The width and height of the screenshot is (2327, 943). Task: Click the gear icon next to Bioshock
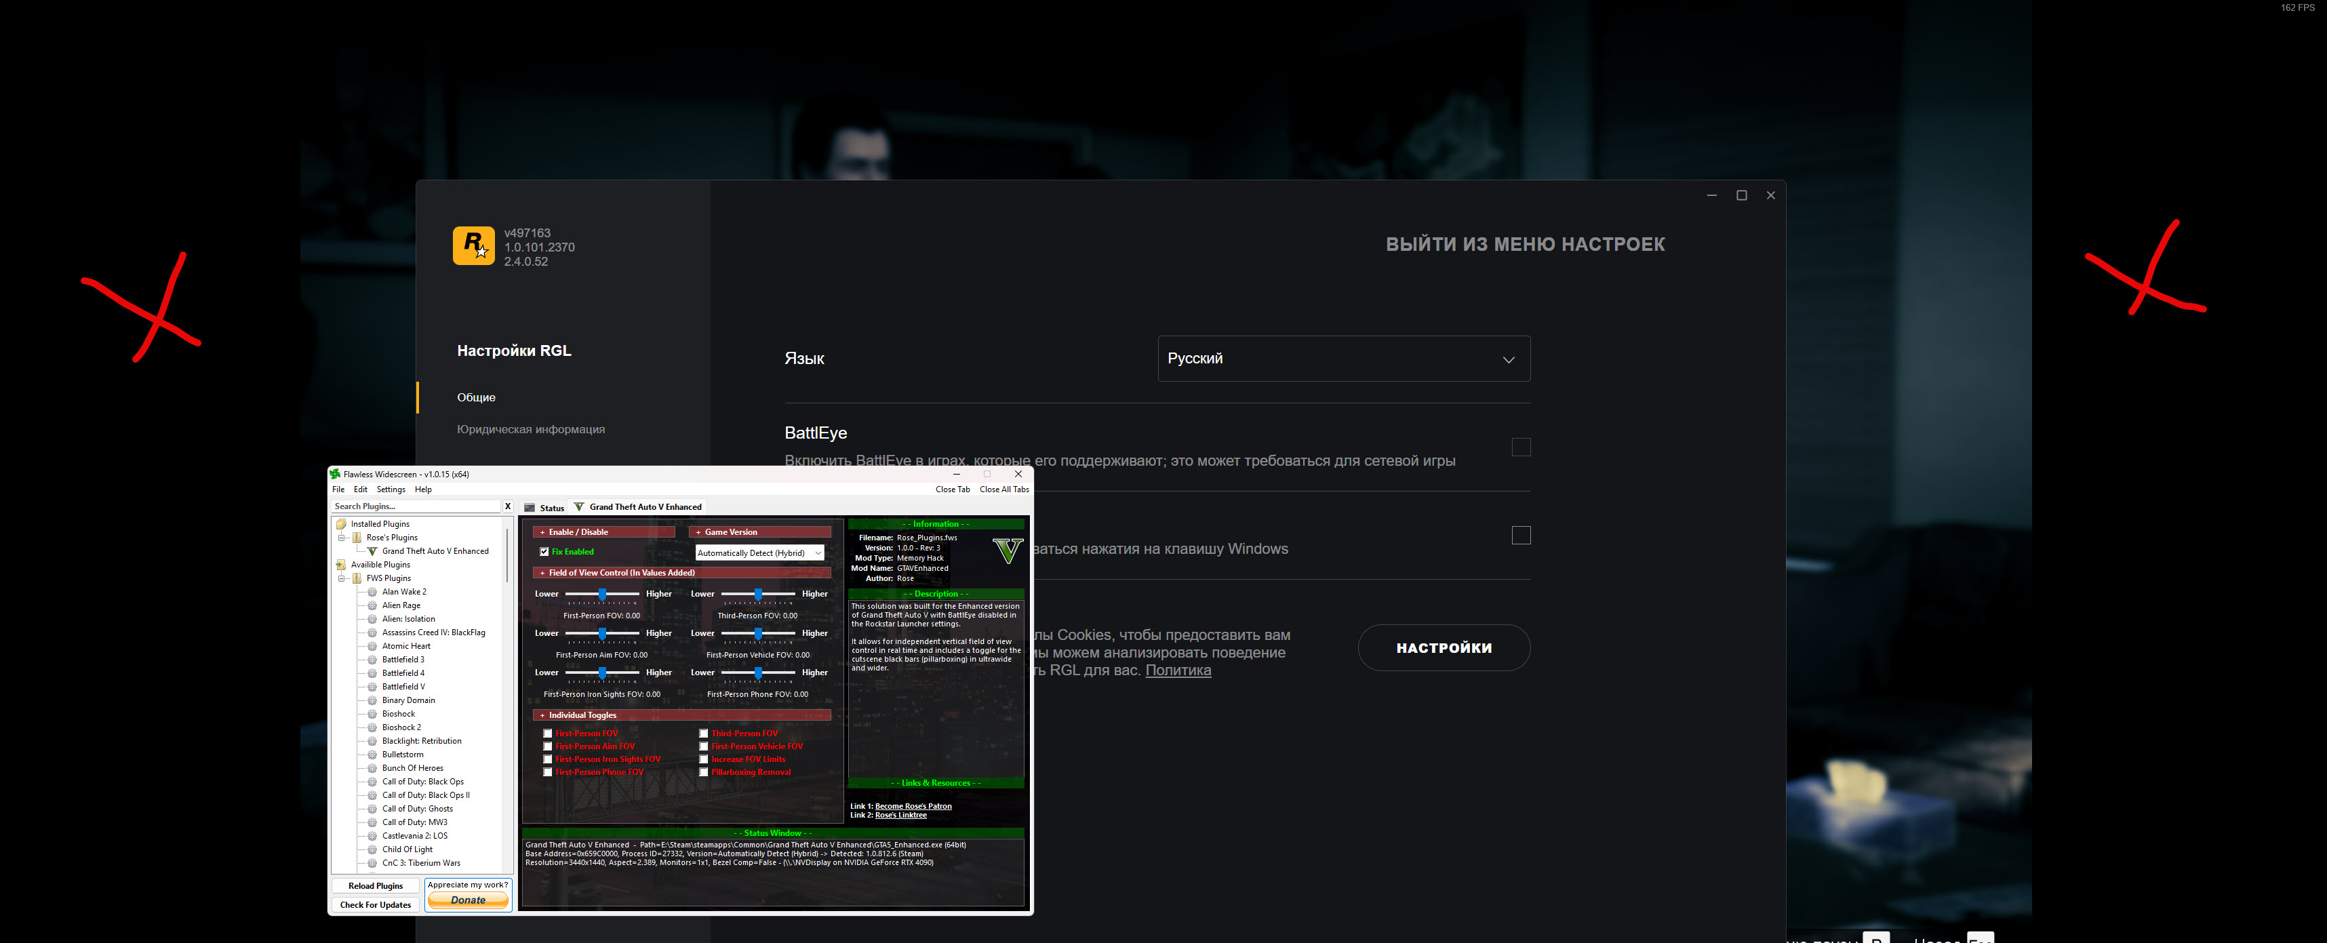[372, 714]
